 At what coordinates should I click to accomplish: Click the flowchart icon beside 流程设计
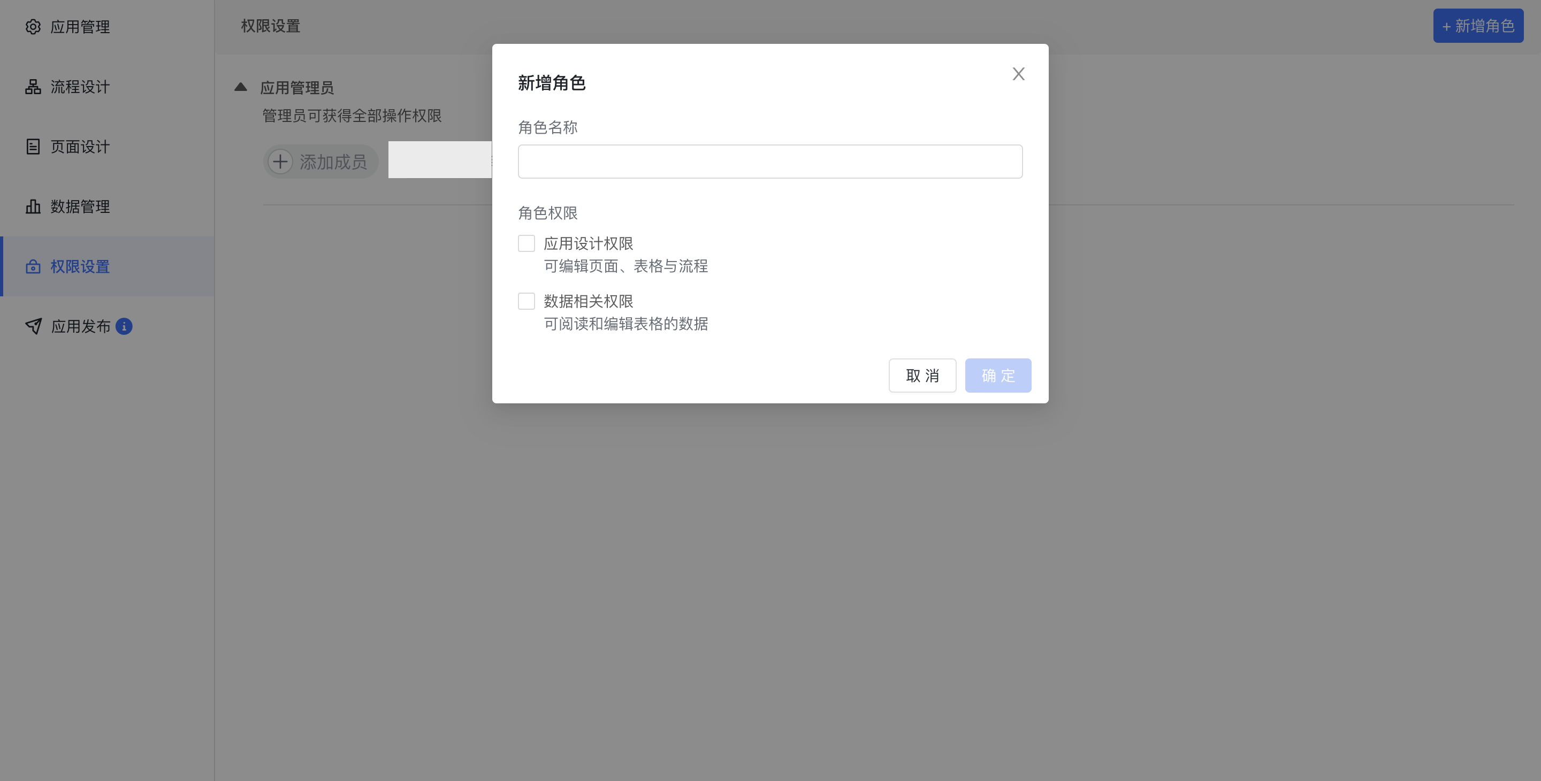point(33,87)
